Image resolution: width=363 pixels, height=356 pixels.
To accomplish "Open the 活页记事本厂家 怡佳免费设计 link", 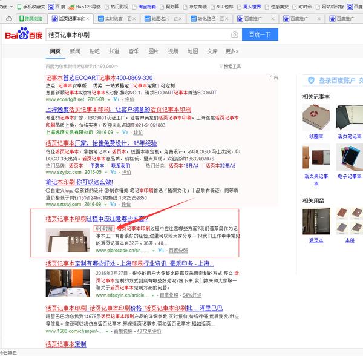I will pyautogui.click(x=101, y=143).
